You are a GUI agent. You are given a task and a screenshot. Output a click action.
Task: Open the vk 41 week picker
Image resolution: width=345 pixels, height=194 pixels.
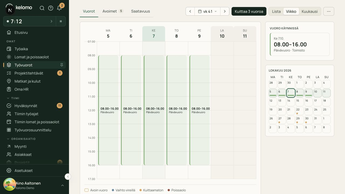tap(208, 11)
